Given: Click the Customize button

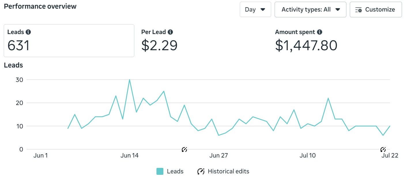Looking at the screenshot, I should [x=375, y=10].
